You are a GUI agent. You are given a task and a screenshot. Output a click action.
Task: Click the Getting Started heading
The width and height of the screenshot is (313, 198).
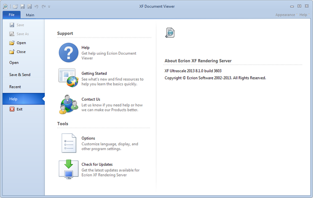tap(94, 73)
